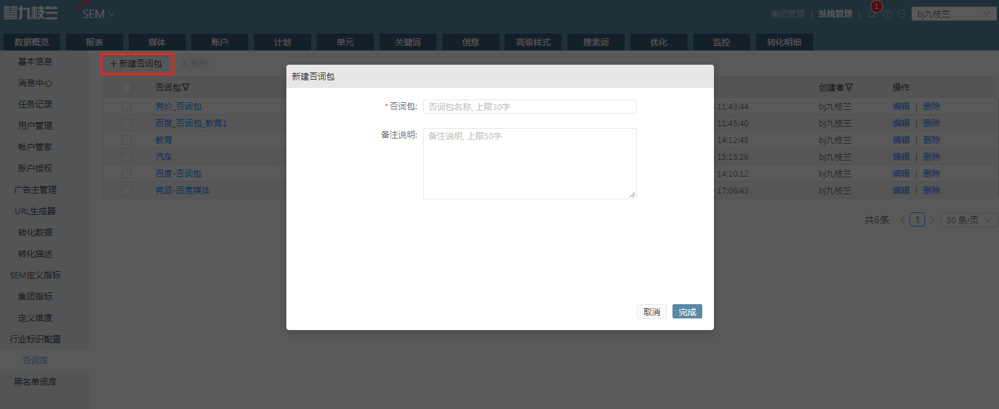Click the filter icon beside 创建者 header
This screenshot has height=409, width=999.
tap(849, 87)
